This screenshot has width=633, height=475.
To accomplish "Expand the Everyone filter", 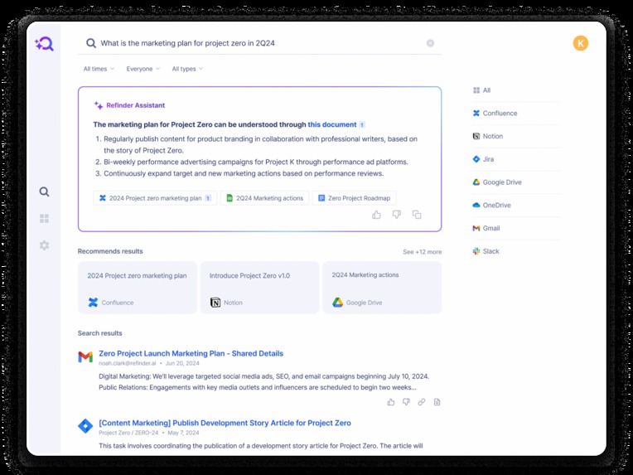I will click(x=143, y=69).
